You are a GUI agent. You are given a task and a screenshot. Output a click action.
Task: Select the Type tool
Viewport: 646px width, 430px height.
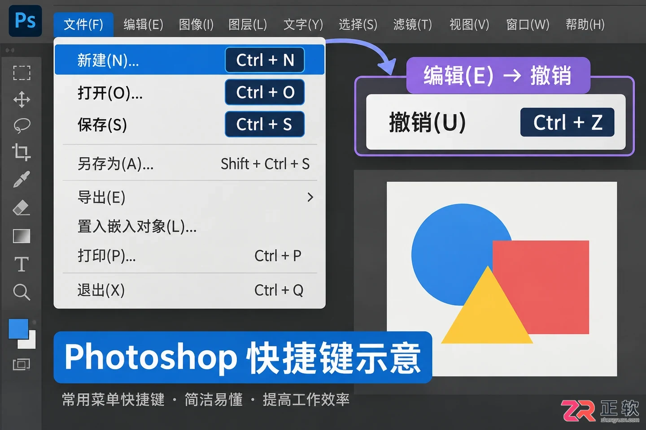pos(22,264)
